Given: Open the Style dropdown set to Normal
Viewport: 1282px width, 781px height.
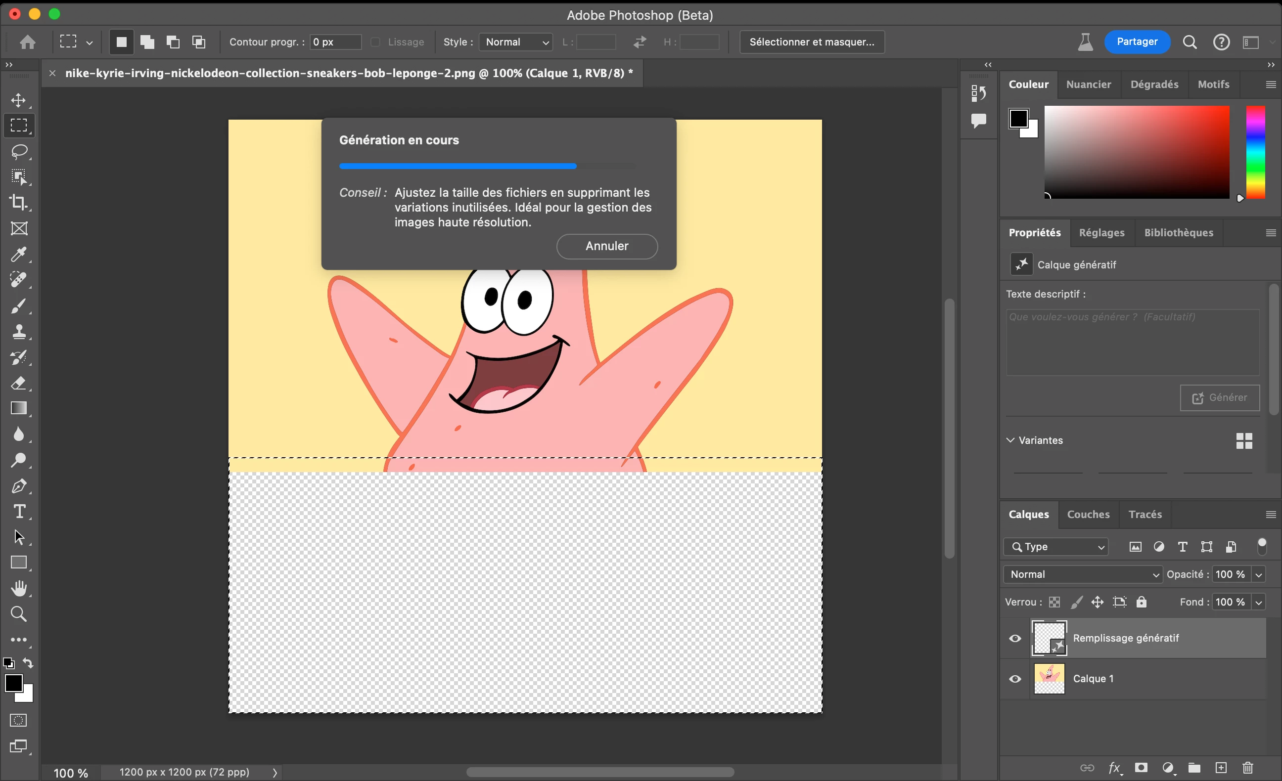Looking at the screenshot, I should click(x=515, y=42).
